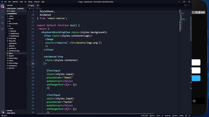Open the Debug menu
The height and width of the screenshot is (117, 209).
(x=30, y=2)
